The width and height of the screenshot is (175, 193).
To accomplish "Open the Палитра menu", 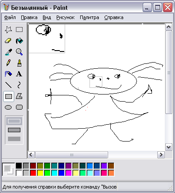I will 89,17.
